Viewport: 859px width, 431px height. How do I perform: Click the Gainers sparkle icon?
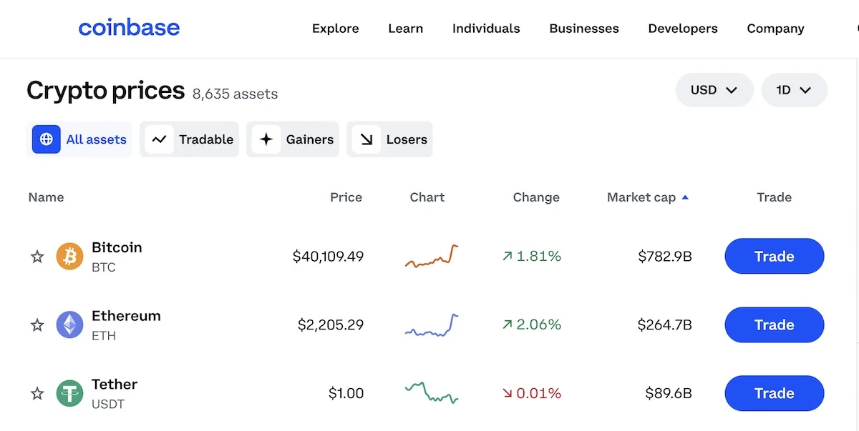point(266,139)
